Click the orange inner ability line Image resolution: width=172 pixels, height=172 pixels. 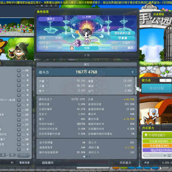tap(157, 146)
